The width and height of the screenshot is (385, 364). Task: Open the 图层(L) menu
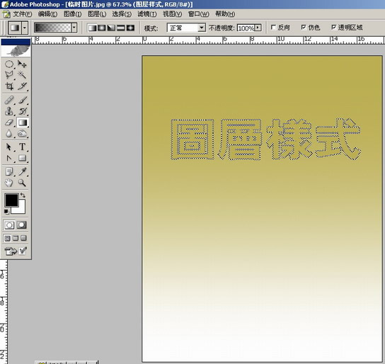click(x=97, y=14)
